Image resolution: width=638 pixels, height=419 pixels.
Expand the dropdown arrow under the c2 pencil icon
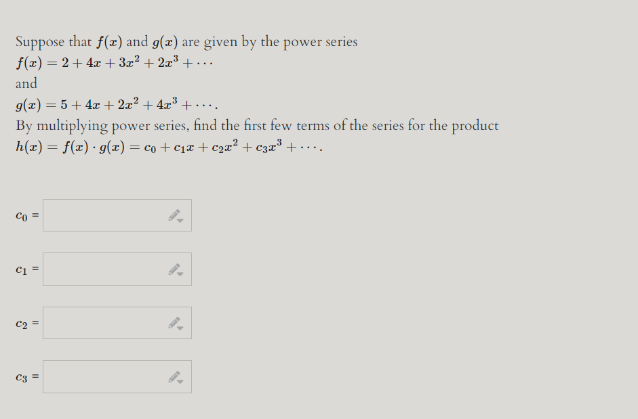pos(180,328)
